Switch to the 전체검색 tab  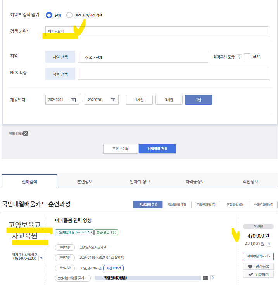[x=29, y=180]
